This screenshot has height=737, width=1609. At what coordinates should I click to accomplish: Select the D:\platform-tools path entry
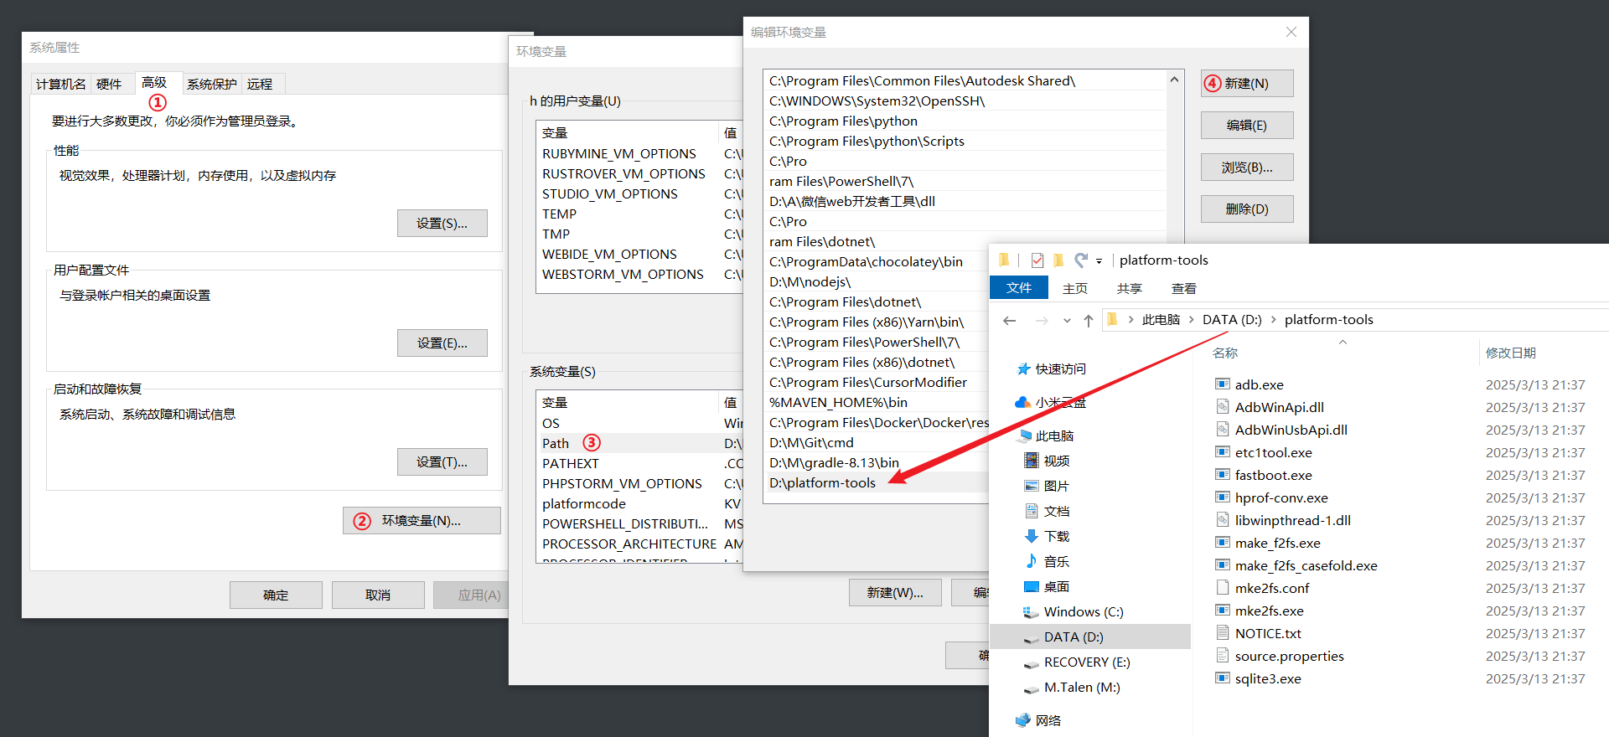(822, 482)
